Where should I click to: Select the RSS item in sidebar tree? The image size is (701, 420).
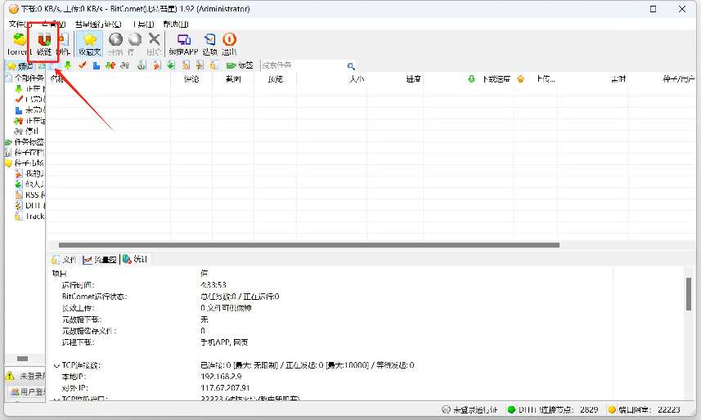[31, 195]
